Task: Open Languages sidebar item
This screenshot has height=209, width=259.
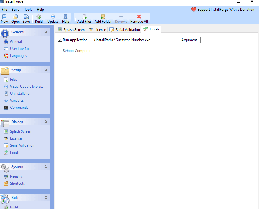Action: coord(18,56)
